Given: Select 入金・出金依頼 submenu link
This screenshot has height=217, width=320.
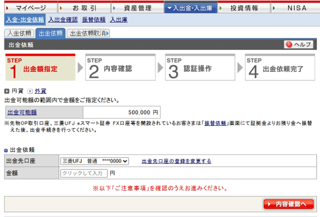Looking at the screenshot, I should click(25, 20).
